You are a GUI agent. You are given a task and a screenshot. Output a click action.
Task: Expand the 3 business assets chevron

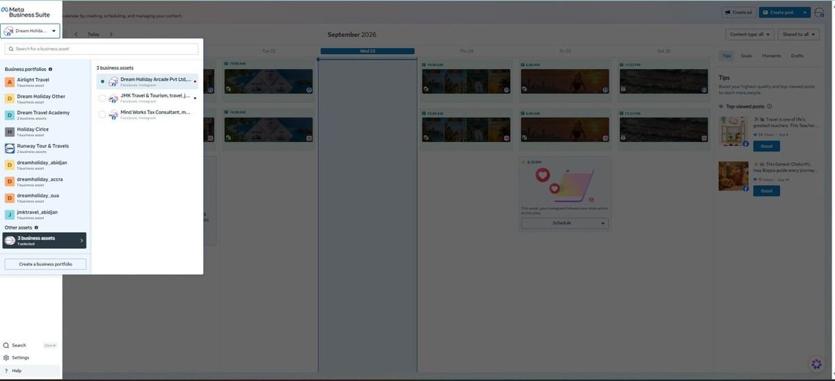81,241
